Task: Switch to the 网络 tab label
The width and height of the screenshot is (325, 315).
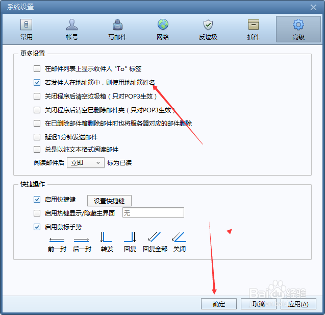Action: [x=163, y=37]
